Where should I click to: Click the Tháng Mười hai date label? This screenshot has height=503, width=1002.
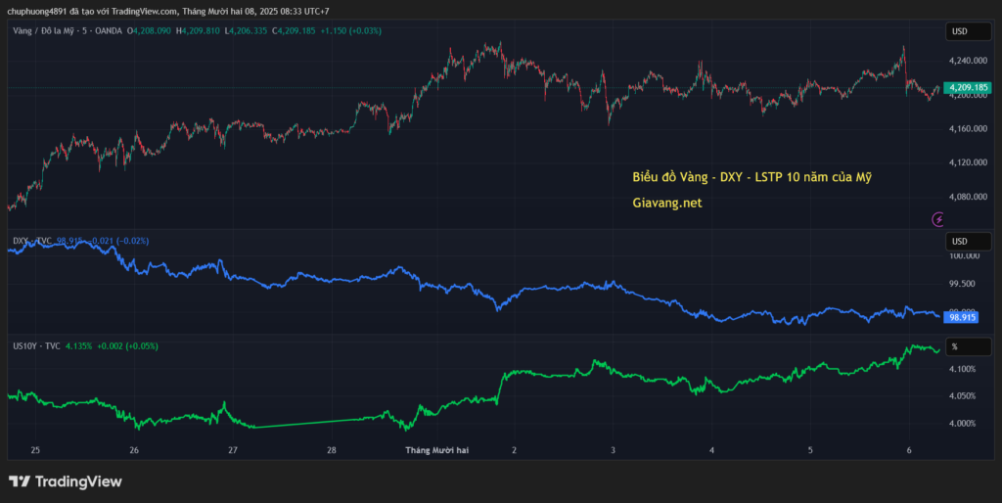click(437, 449)
